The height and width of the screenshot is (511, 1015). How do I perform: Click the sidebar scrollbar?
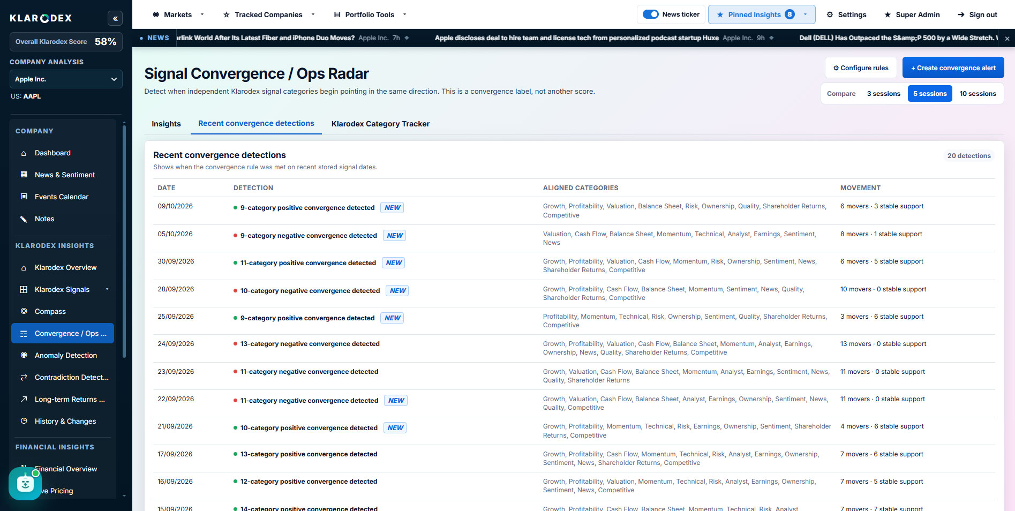point(124,241)
